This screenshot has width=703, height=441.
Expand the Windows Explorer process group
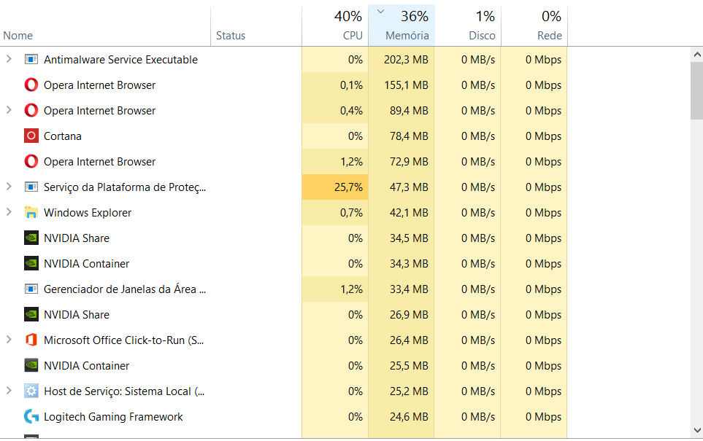click(9, 213)
